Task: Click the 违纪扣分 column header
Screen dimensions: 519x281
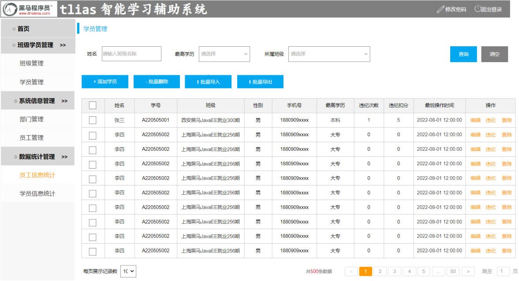Action: 399,105
